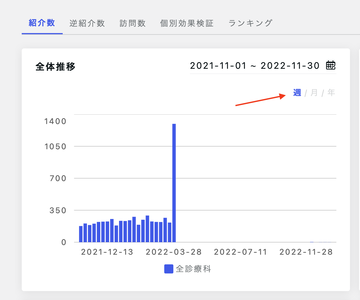Viewport: 360px width, 300px height.
Task: Toggle the 全診療科 legend color swatch
Action: click(x=169, y=269)
